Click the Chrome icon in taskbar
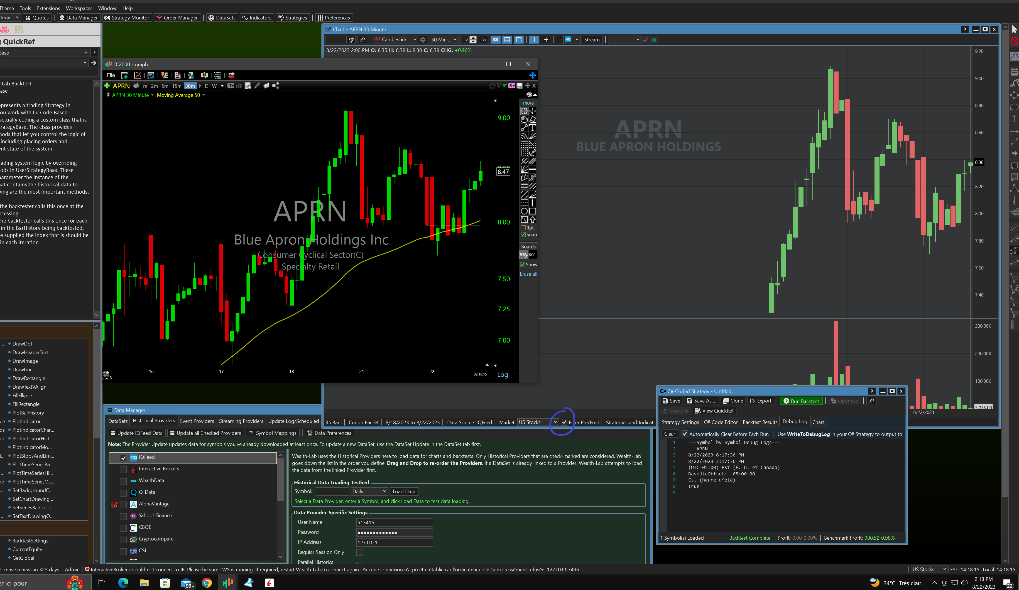The width and height of the screenshot is (1019, 590). pyautogui.click(x=207, y=583)
